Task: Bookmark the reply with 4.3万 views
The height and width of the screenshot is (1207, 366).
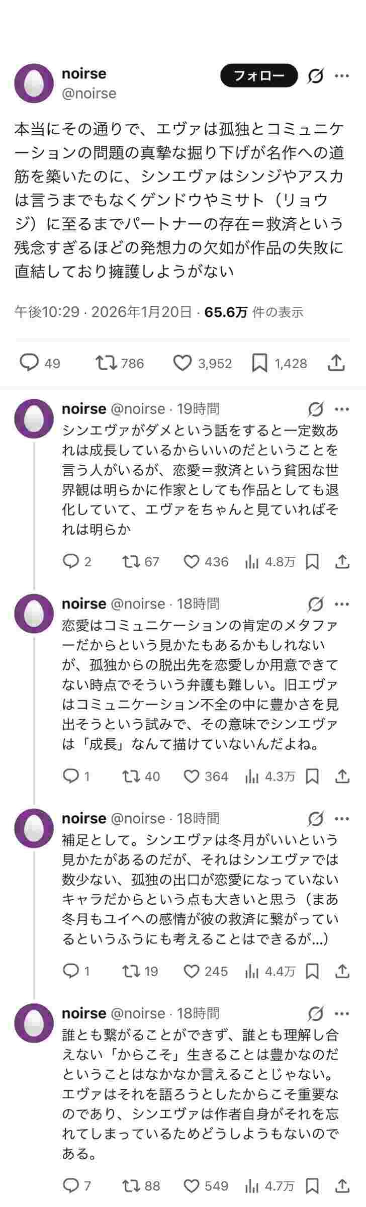Action: (x=313, y=777)
